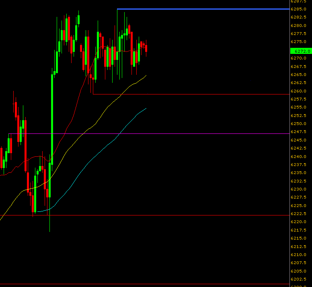Click the 6215.0 price axis label
Viewport: 312px width, 287px height.
point(298,238)
